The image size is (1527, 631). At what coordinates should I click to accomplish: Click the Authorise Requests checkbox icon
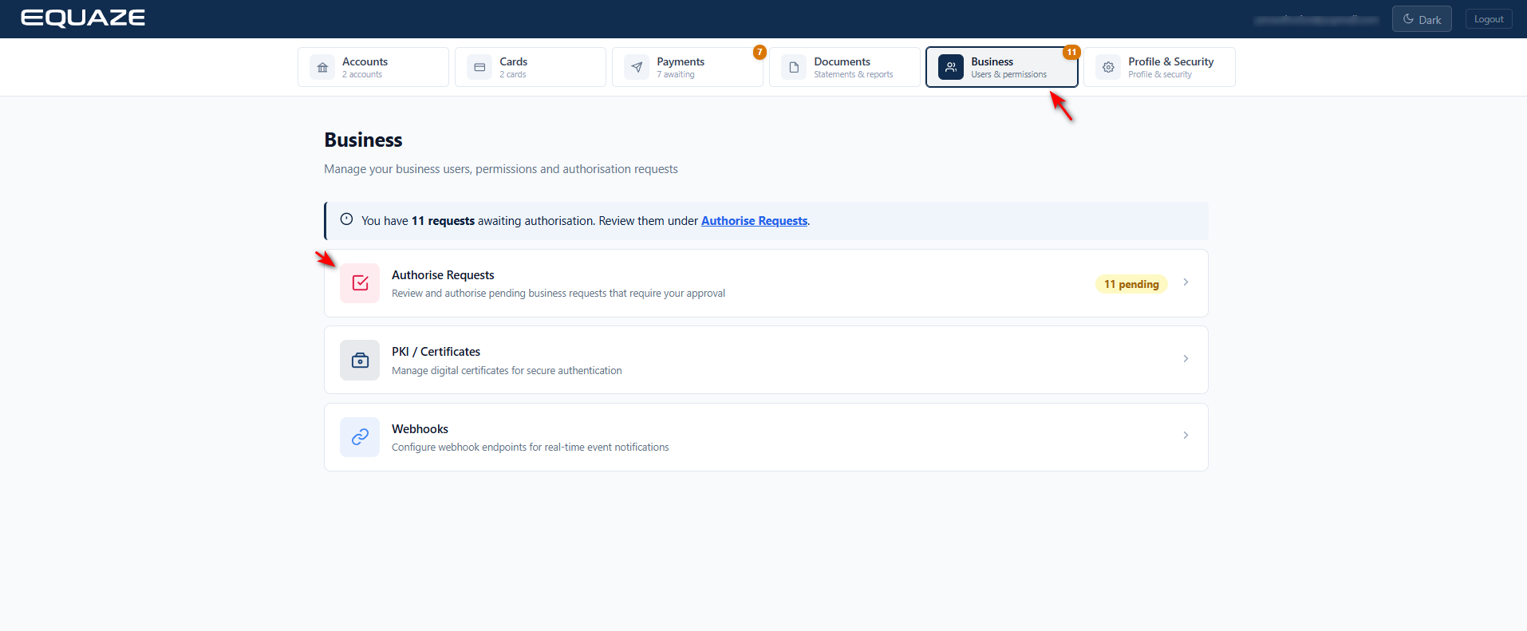(x=360, y=283)
